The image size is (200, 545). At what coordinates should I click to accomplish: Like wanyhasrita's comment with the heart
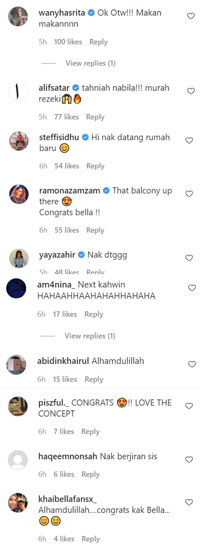click(190, 16)
